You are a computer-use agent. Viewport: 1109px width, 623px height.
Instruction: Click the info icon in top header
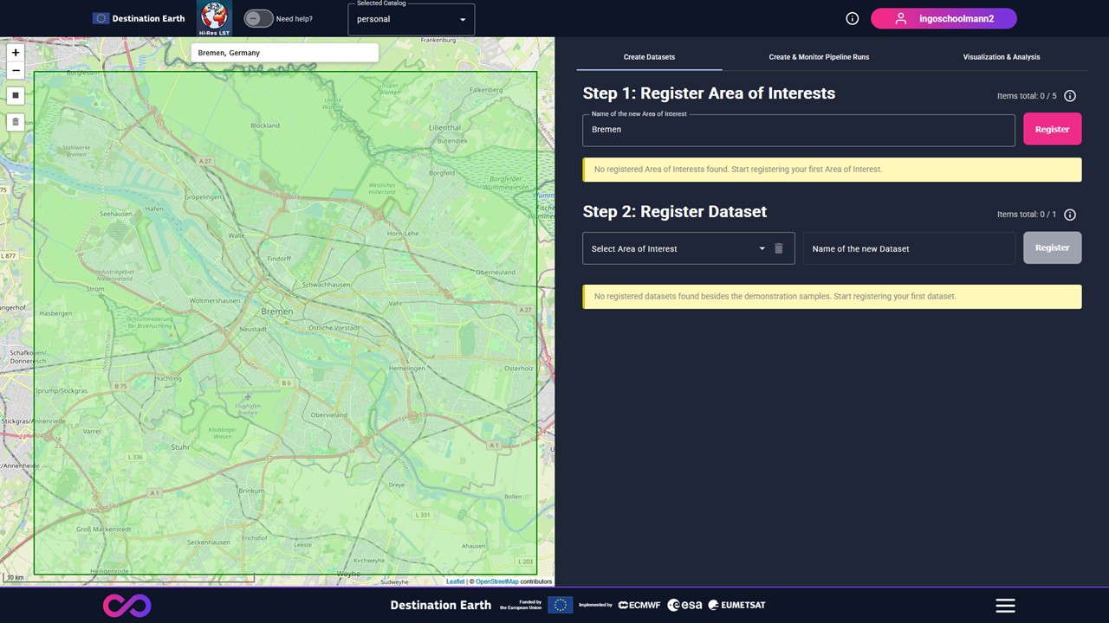pyautogui.click(x=852, y=18)
